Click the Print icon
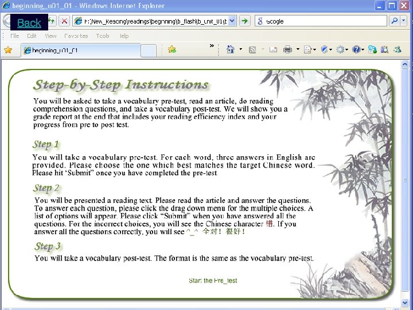This screenshot has width=413, height=310. click(x=287, y=49)
